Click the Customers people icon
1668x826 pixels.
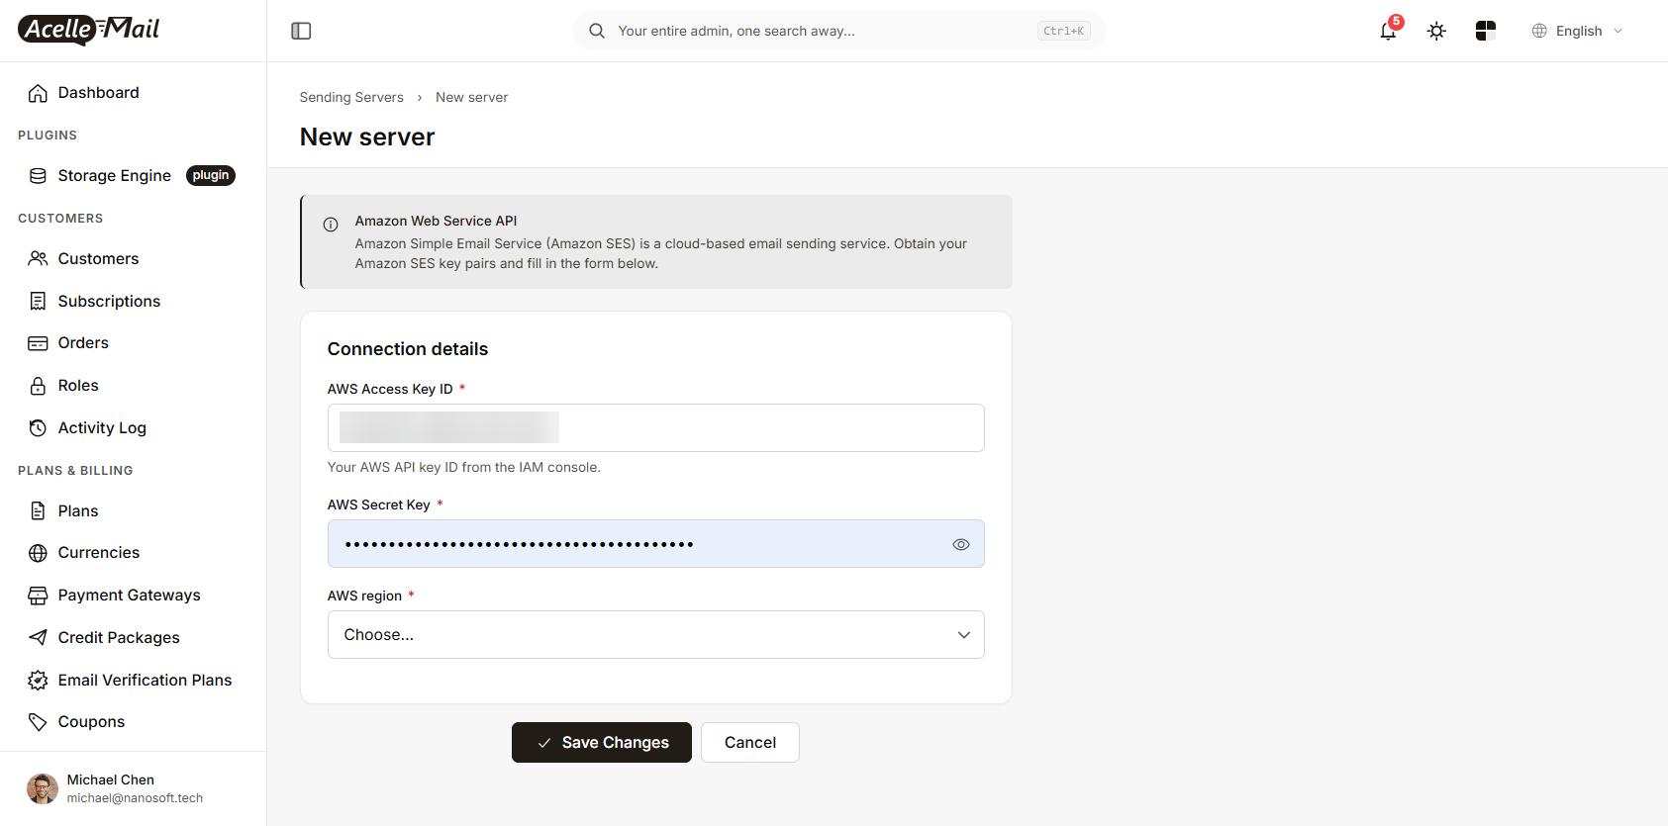click(38, 258)
